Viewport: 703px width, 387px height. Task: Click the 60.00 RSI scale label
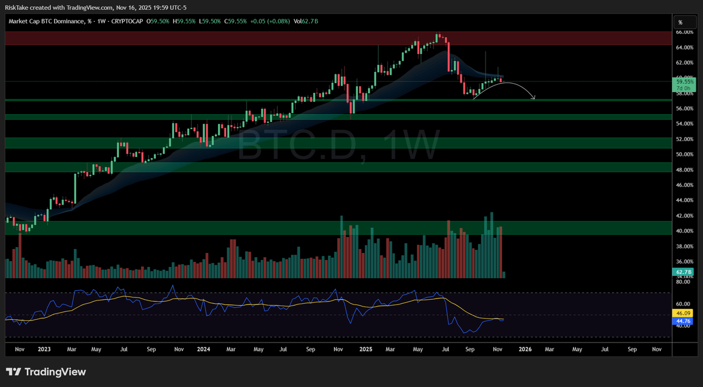coord(684,304)
